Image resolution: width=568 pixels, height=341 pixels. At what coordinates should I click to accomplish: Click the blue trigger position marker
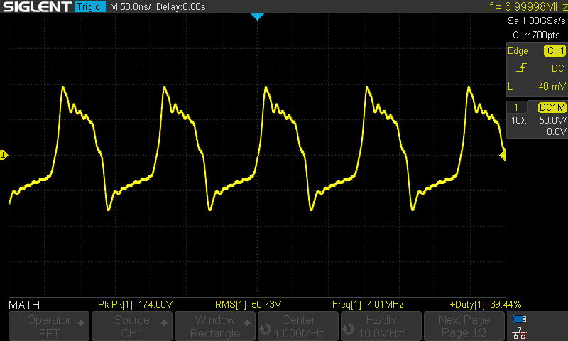(257, 16)
